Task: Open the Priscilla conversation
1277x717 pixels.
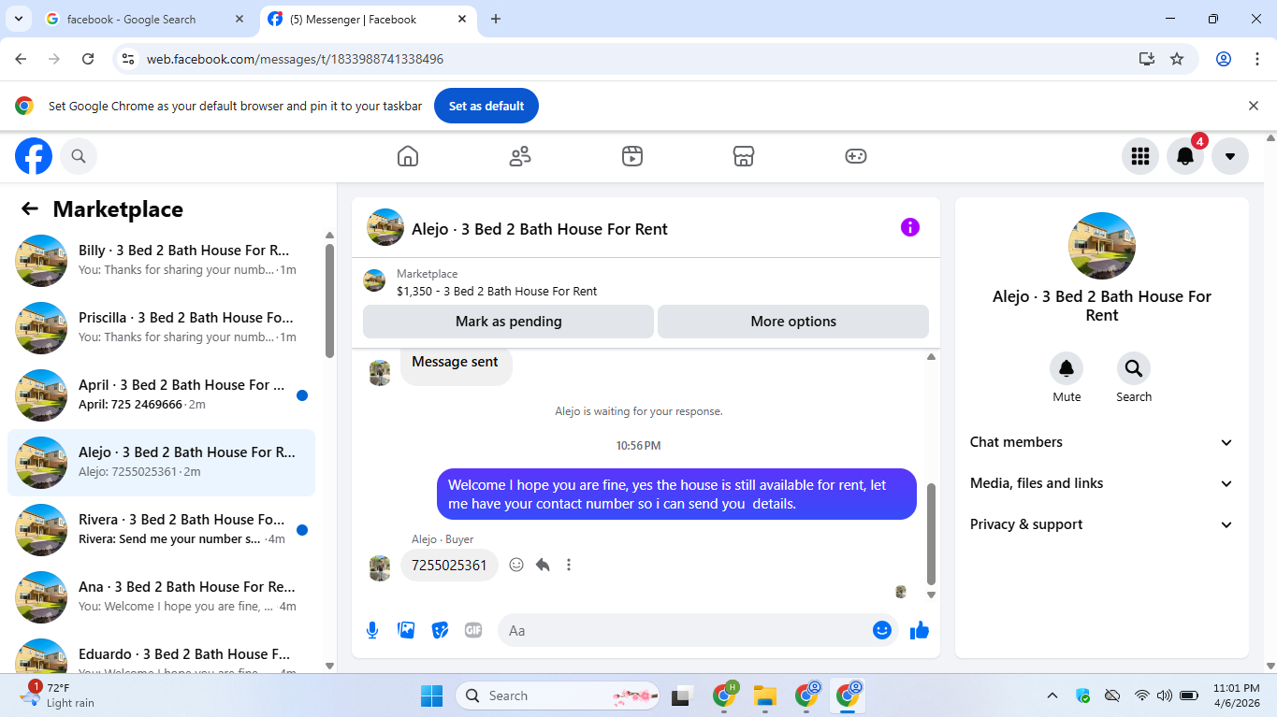Action: click(161, 328)
